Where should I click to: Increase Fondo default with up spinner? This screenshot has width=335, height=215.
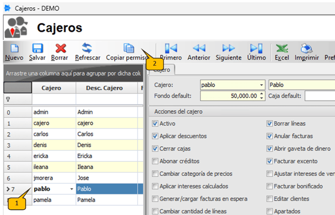click(262, 94)
